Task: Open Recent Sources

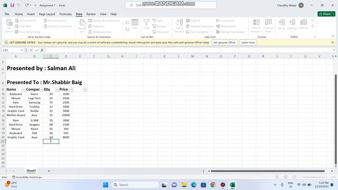Action: click(55, 21)
